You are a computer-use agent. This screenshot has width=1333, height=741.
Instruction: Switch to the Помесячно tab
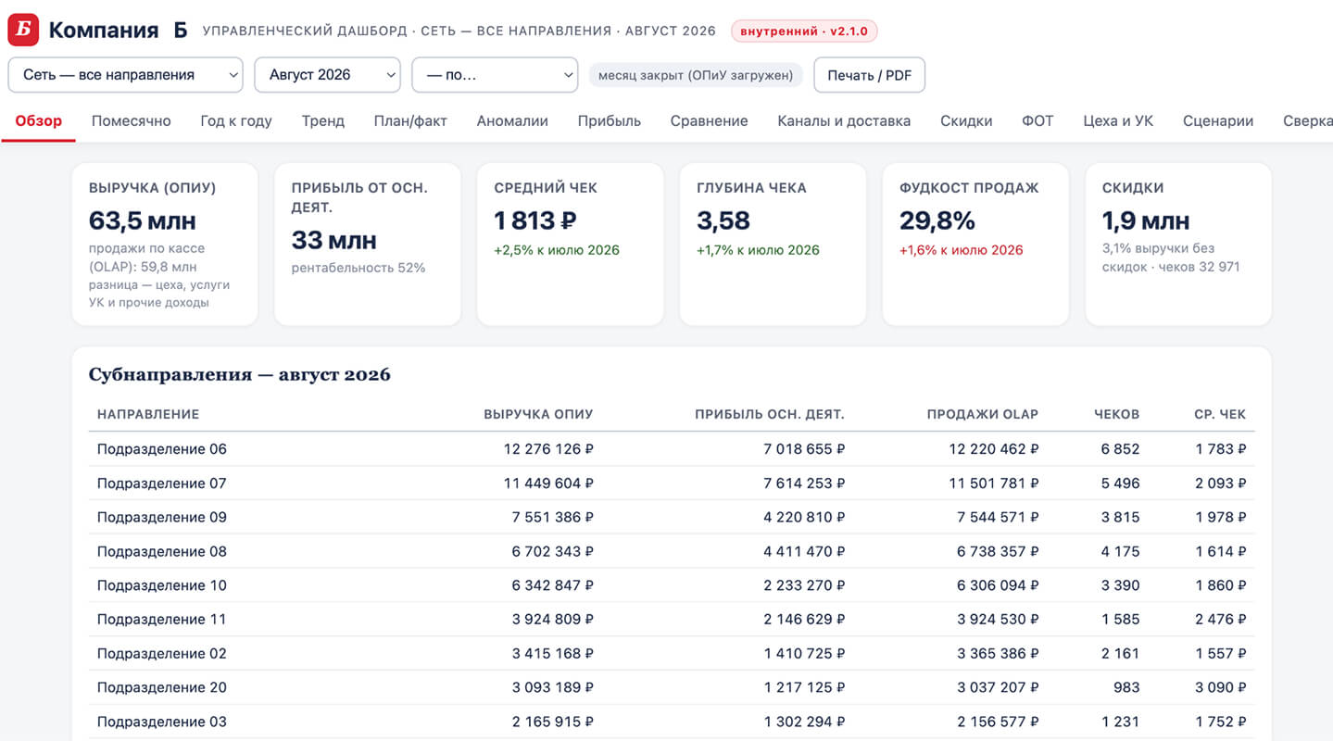click(x=132, y=120)
